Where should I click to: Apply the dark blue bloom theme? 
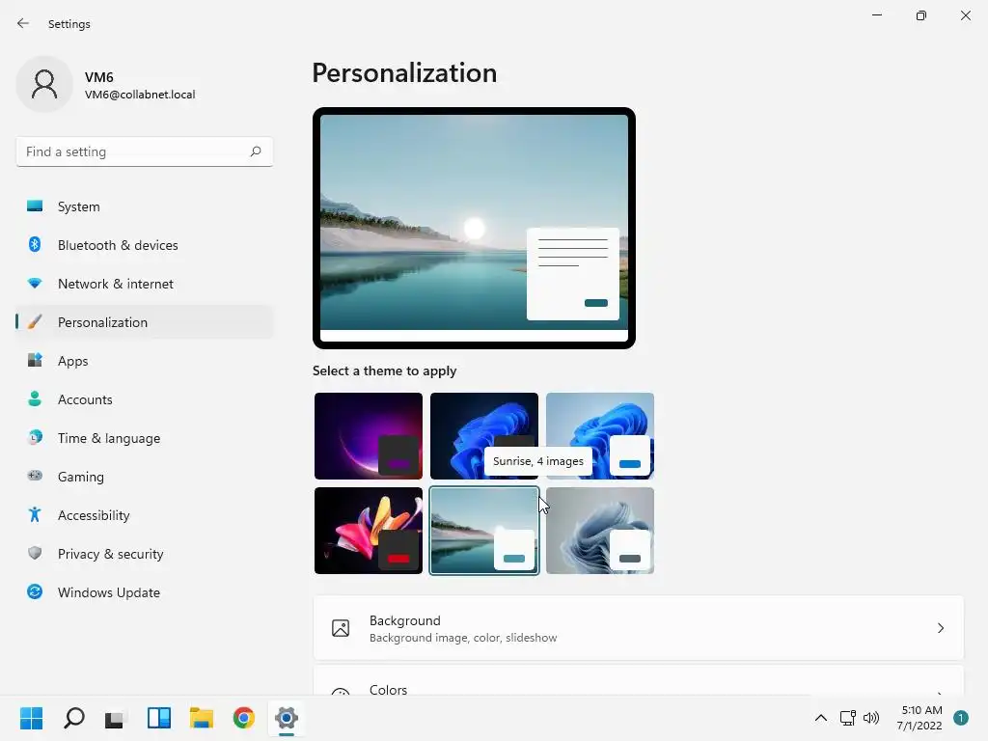(x=484, y=435)
